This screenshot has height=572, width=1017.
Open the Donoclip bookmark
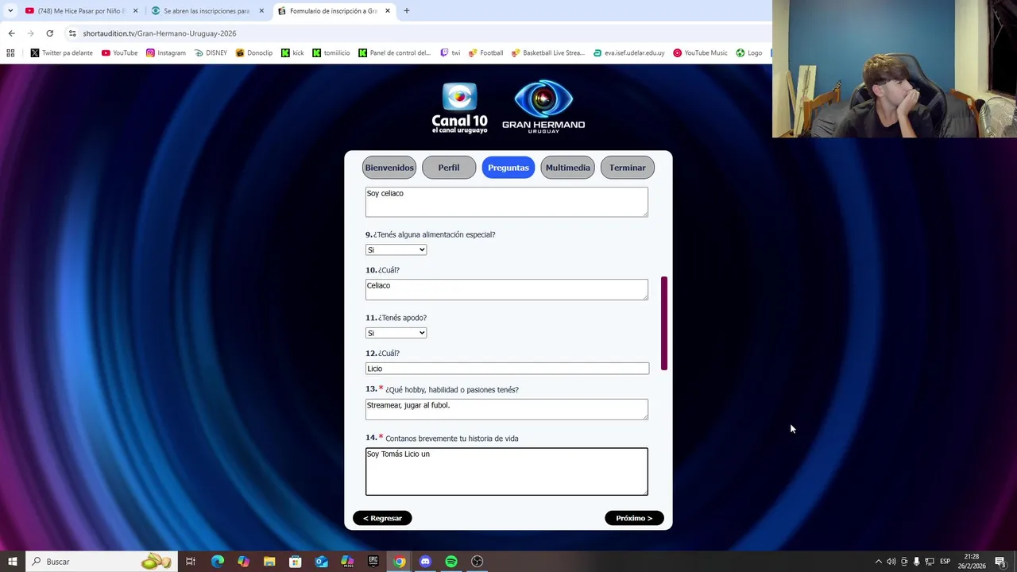(x=253, y=52)
